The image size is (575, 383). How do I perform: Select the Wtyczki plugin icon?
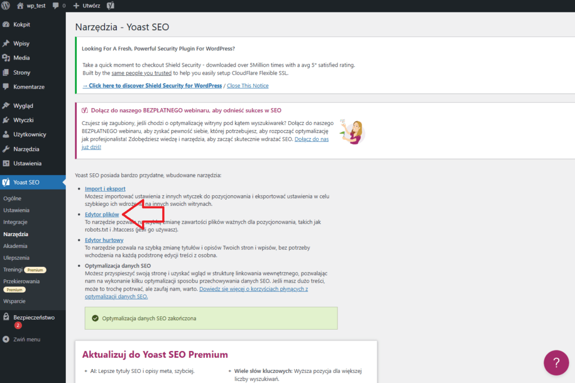[6, 120]
